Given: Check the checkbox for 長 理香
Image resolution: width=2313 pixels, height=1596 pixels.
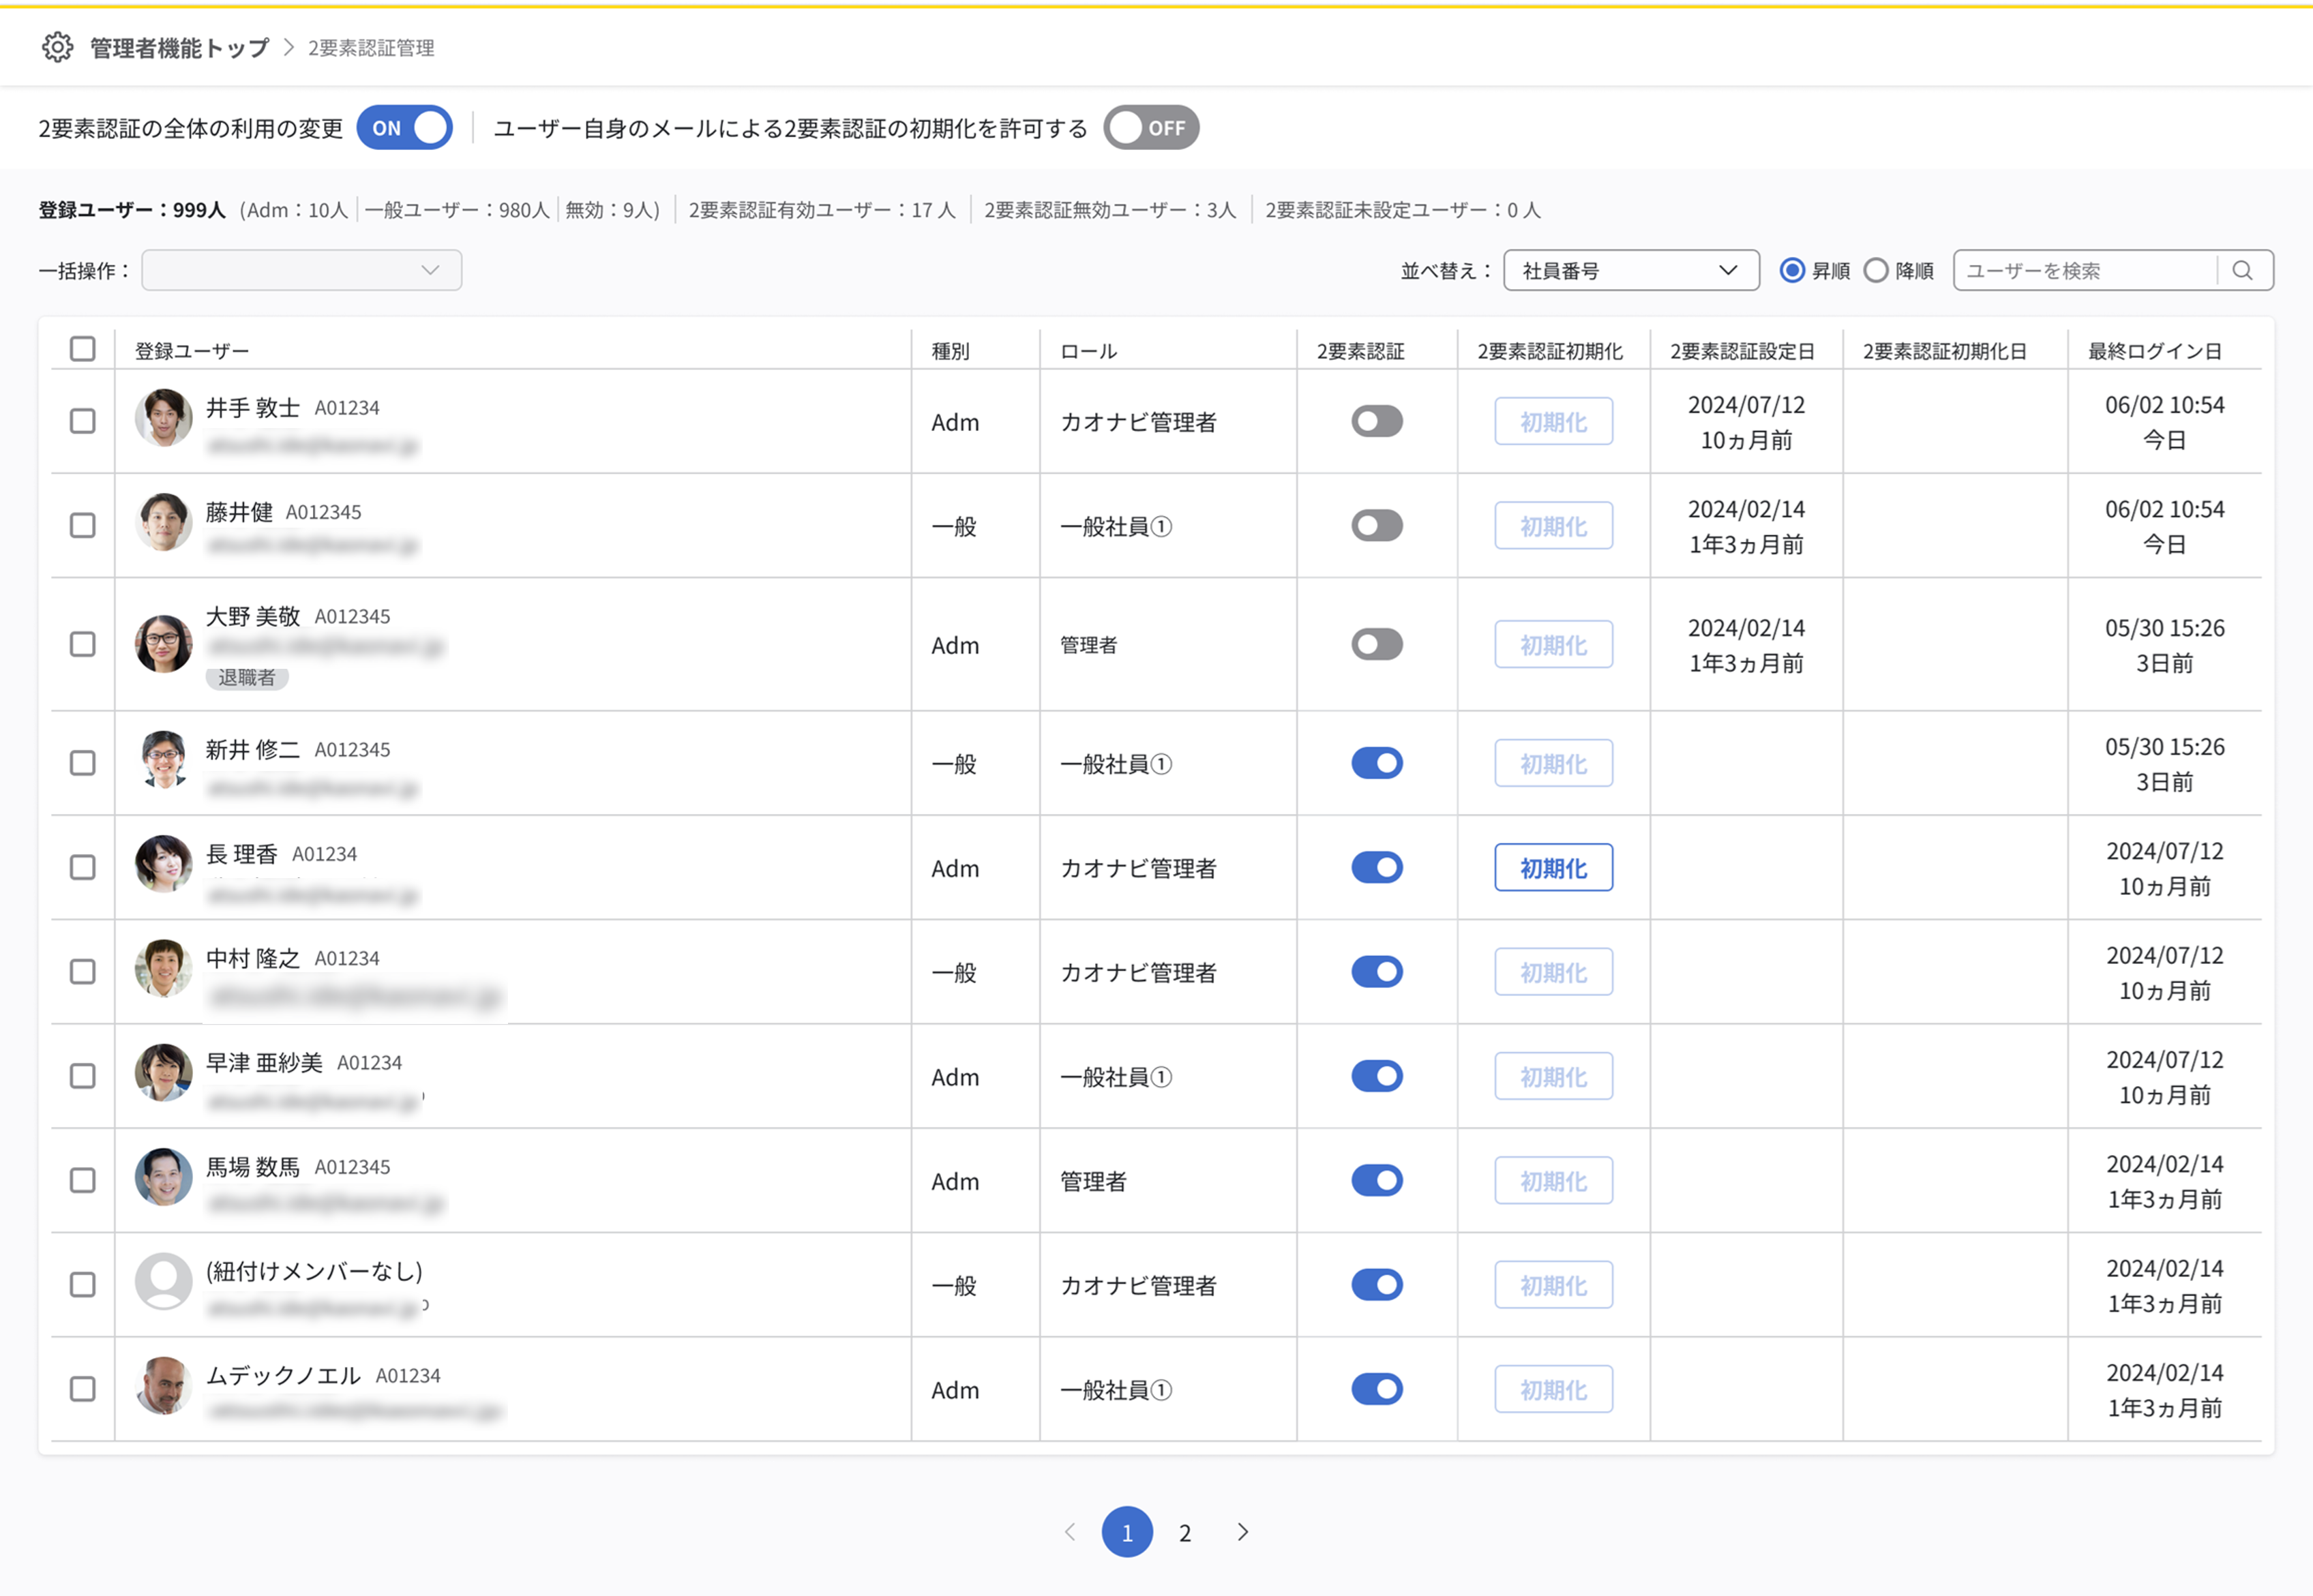Looking at the screenshot, I should tap(83, 867).
